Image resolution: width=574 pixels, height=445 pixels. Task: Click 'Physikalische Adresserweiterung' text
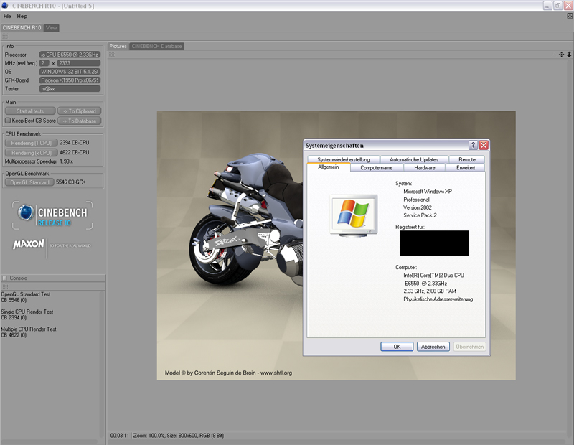438,299
